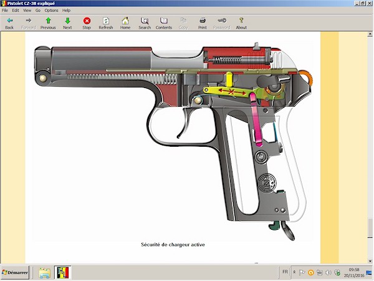Screen dimensions: 374x281
Task: Click the vertical scrollbar down arrow
Action: [370, 261]
